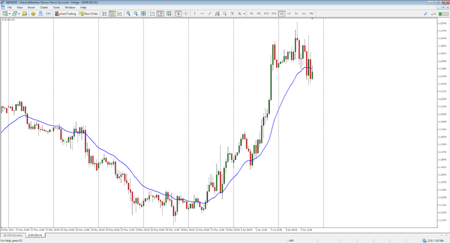Switch to SILVER,Monthly chart tab
Image resolution: width=450 pixels, height=243 pixels.
12,236
